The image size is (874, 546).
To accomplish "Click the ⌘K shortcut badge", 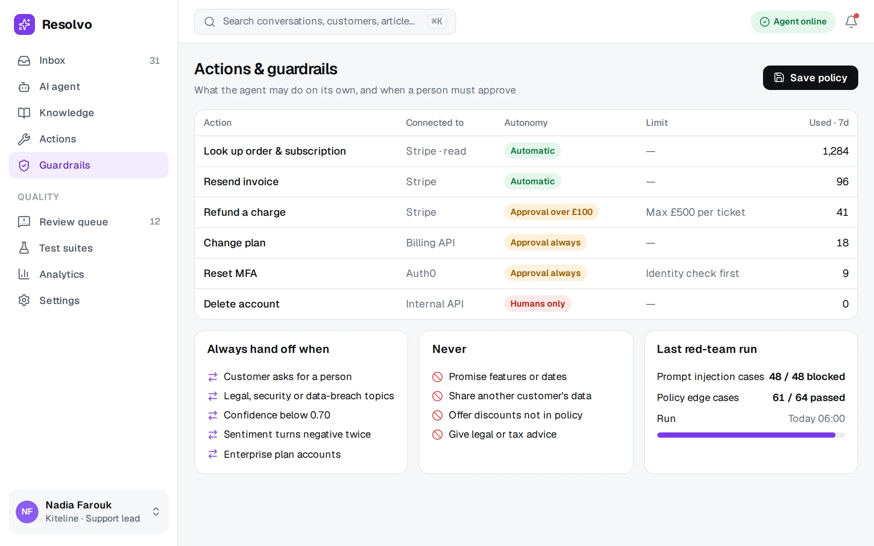I will pos(437,21).
